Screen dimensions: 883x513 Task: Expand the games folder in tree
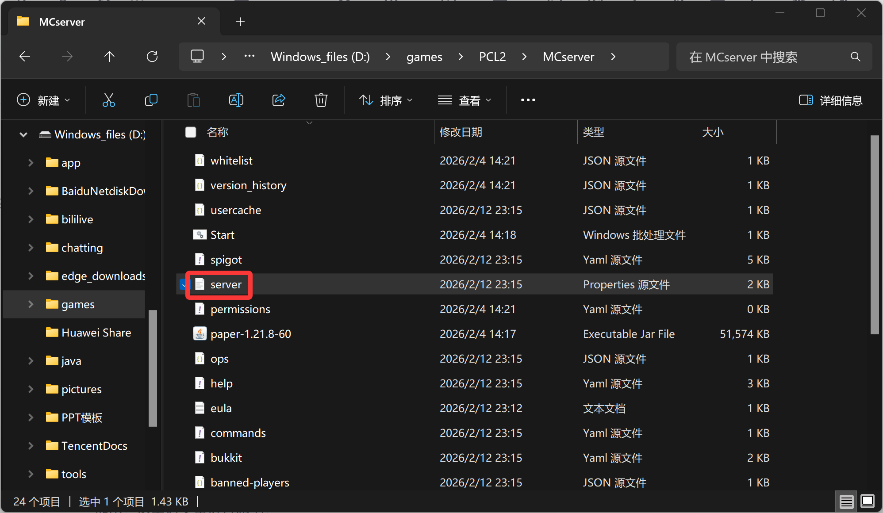point(31,304)
